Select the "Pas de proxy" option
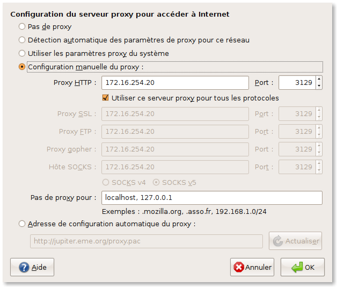This screenshot has height=287, width=337. (x=22, y=26)
